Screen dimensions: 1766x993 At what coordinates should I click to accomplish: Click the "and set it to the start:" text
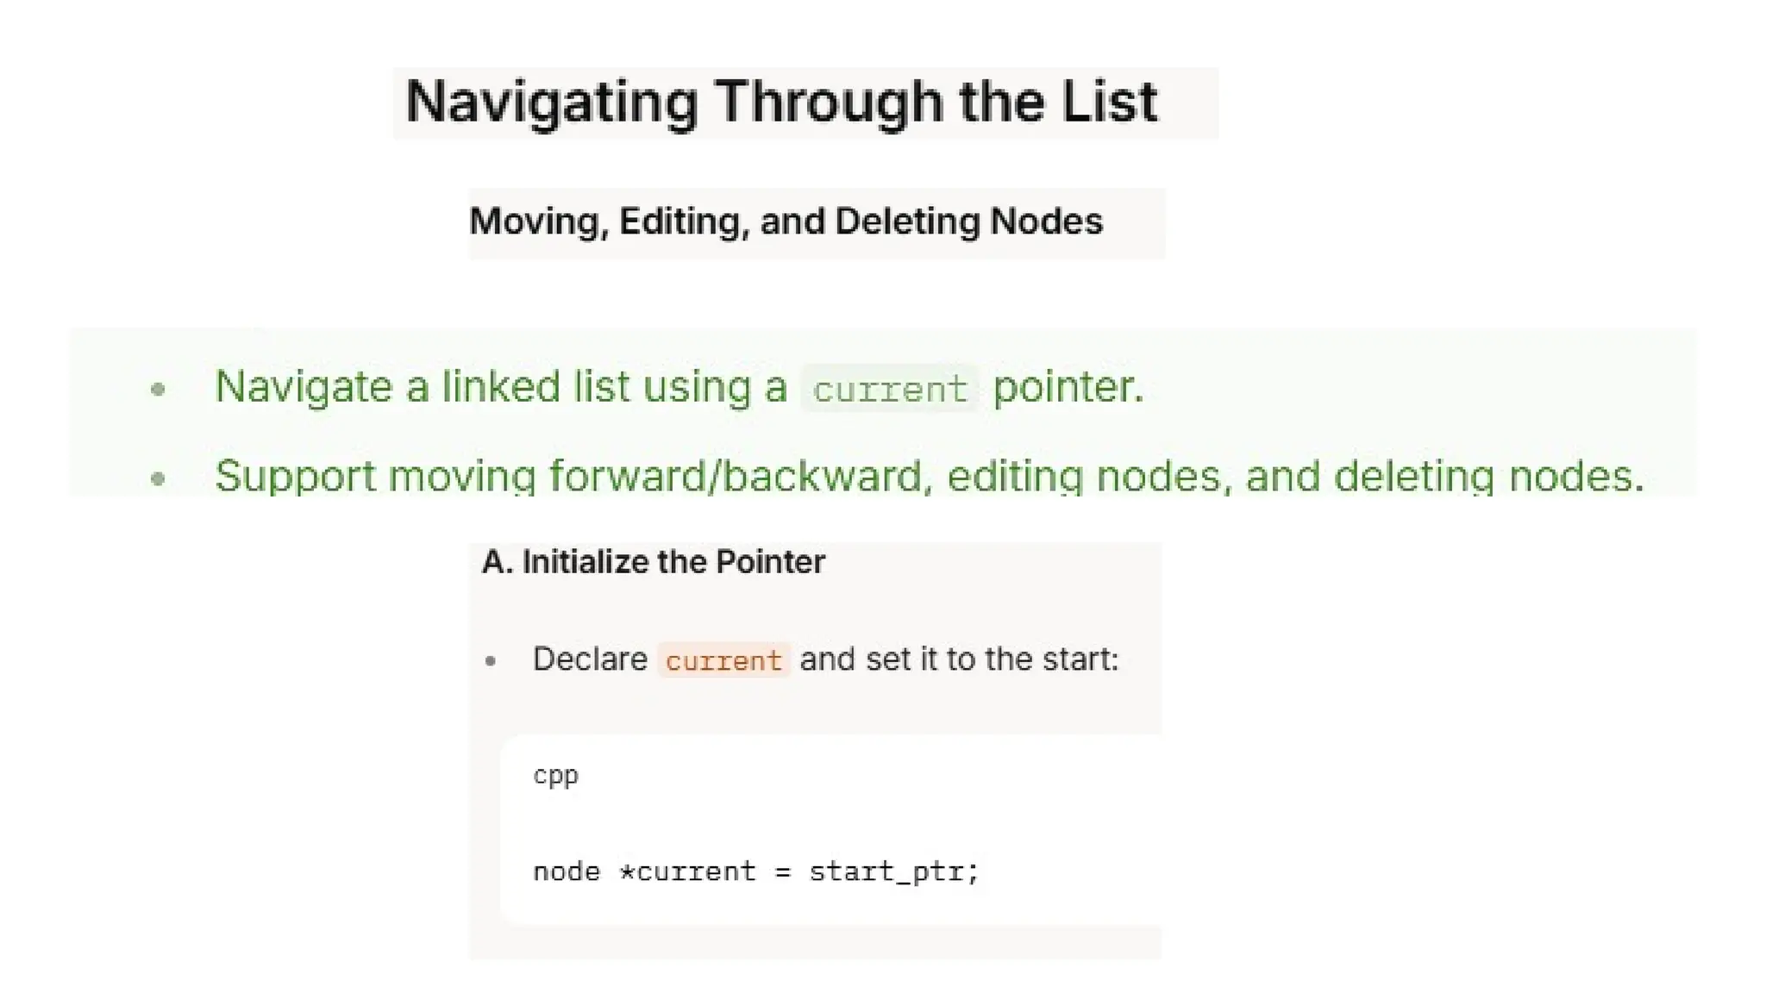pos(959,659)
